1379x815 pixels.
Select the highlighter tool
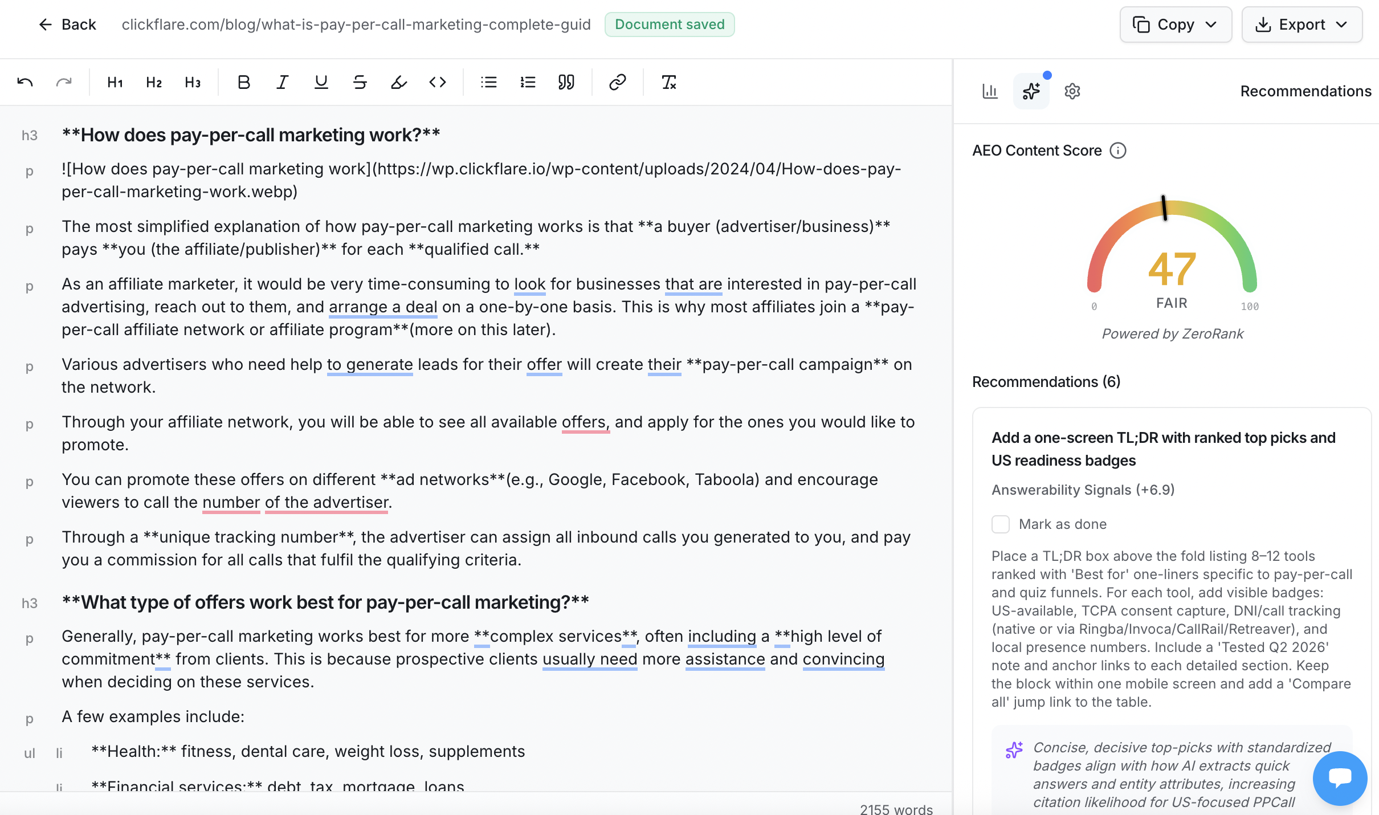(x=398, y=83)
